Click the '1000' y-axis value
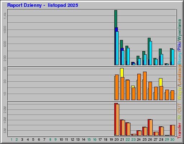184x144 pixels. click(x=5, y=30)
